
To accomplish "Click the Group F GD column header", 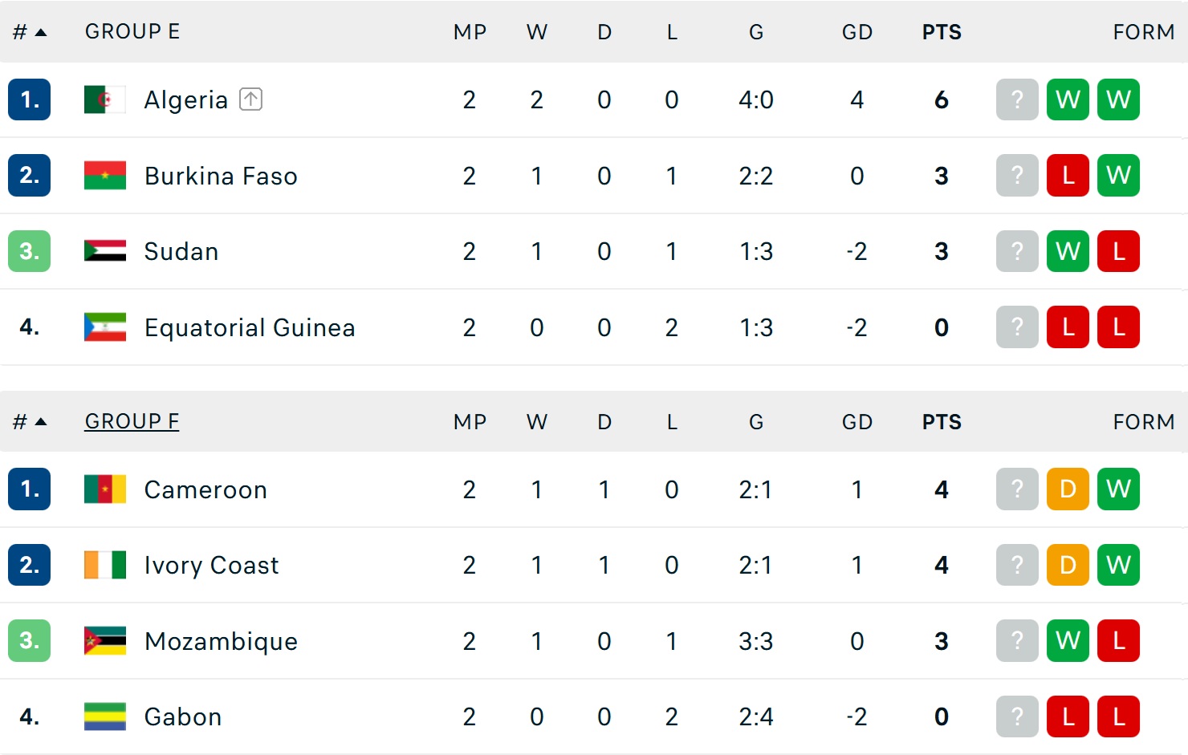I will [856, 422].
